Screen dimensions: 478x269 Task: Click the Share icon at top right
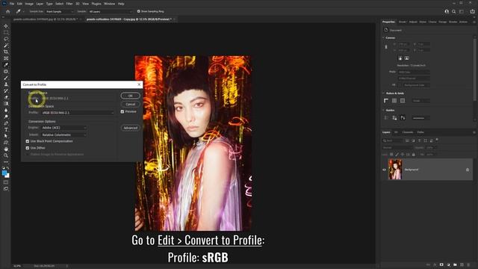473,12
